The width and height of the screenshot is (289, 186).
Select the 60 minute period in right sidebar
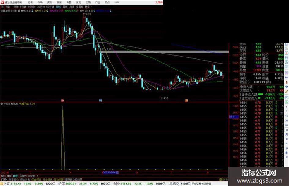287,125
